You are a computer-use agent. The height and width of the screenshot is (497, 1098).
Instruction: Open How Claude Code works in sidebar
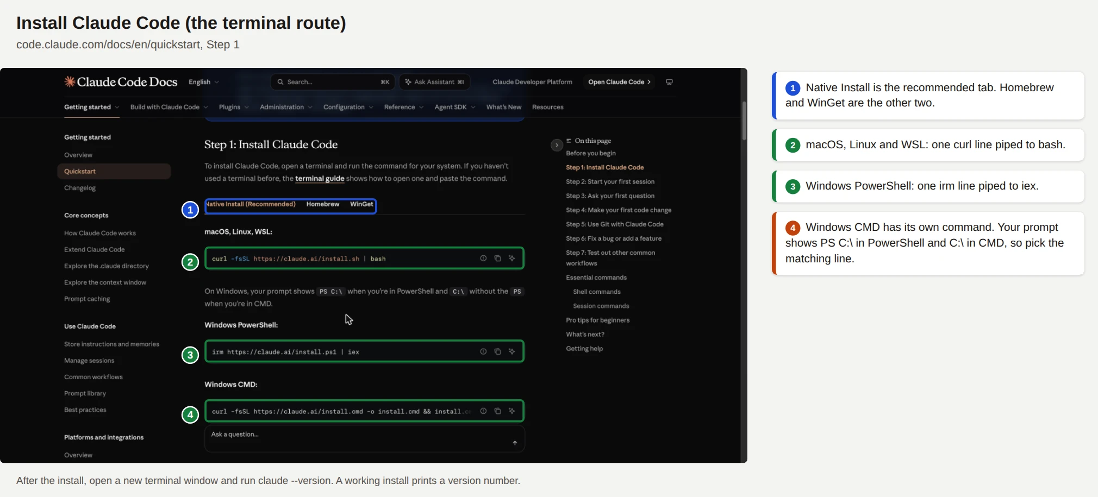[100, 233]
